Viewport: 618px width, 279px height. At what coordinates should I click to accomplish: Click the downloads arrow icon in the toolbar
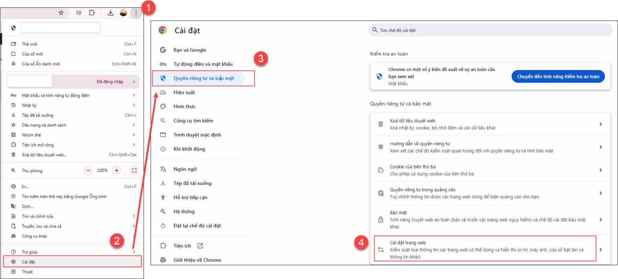point(110,13)
